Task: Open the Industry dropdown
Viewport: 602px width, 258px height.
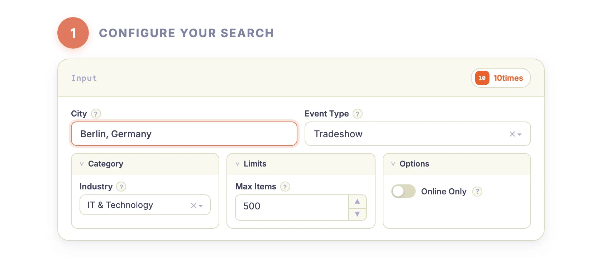Action: click(201, 205)
